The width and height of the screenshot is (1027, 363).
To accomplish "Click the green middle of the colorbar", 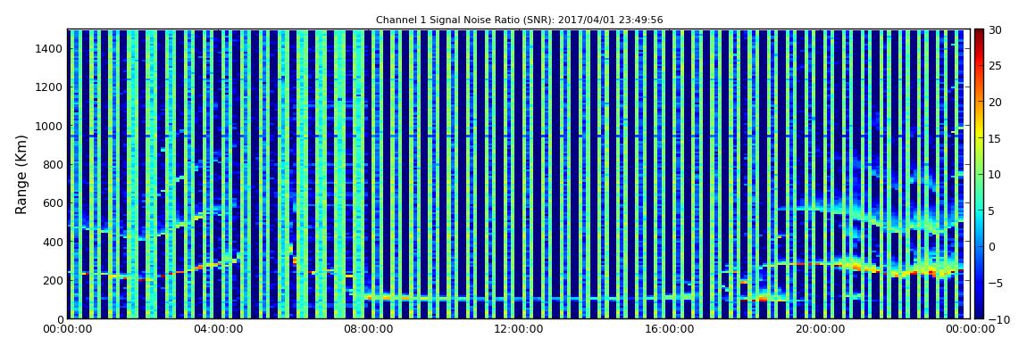I will (979, 174).
